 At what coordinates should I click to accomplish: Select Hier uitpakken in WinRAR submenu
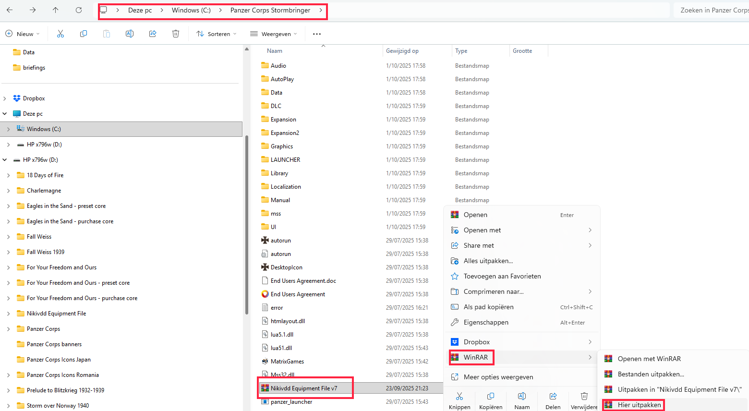639,405
